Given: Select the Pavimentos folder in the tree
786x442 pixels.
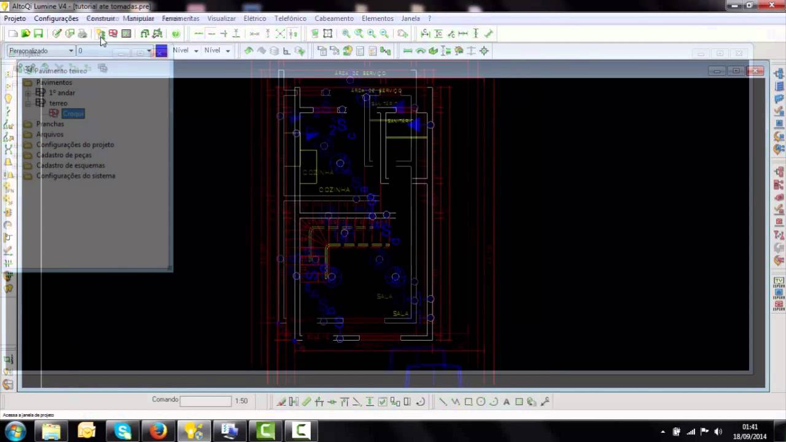Looking at the screenshot, I should click(54, 82).
